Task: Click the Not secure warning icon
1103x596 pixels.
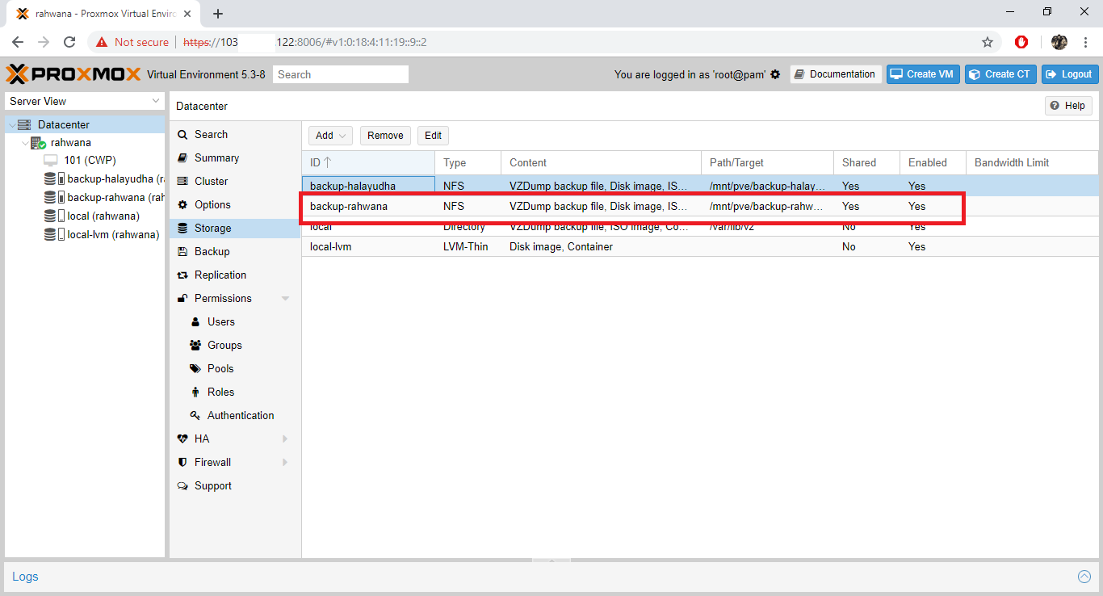Action: click(102, 42)
